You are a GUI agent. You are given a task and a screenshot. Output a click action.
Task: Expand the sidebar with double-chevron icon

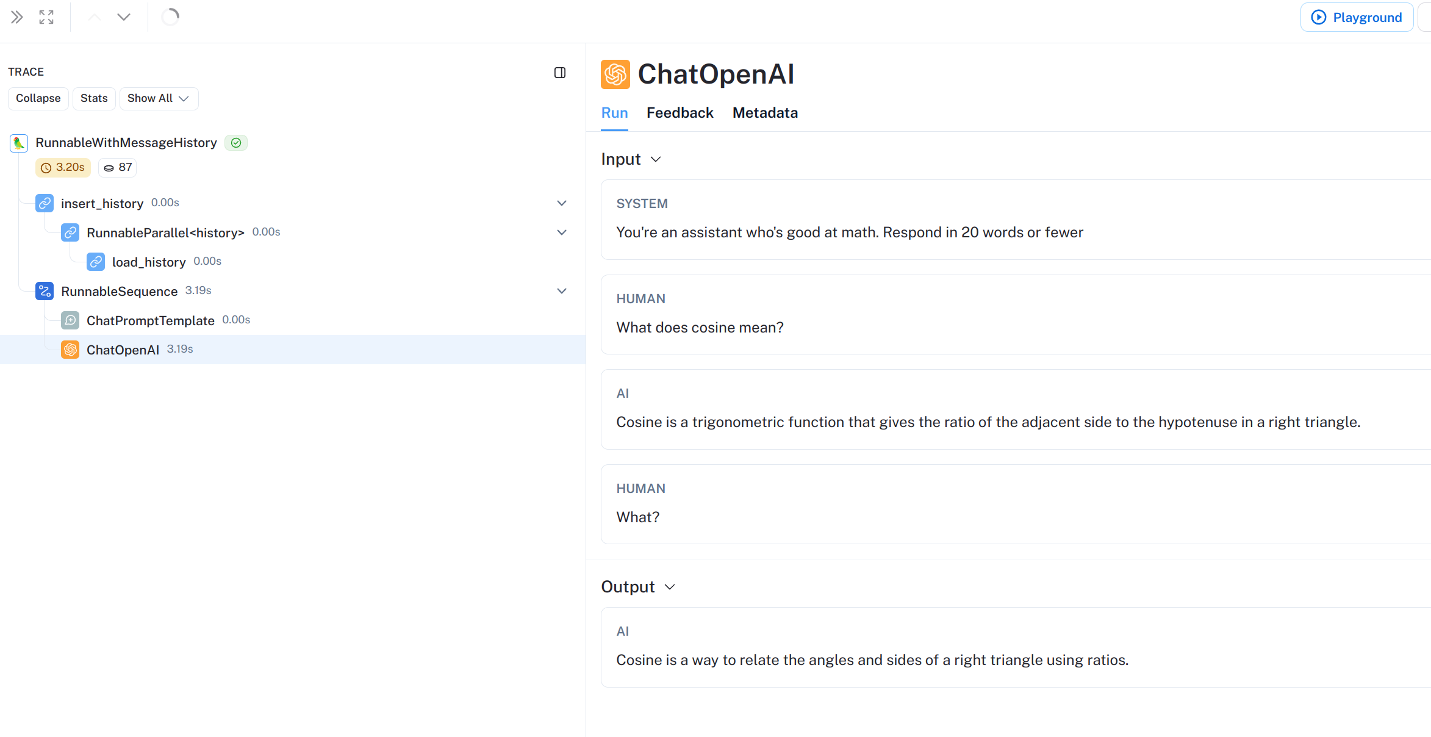[x=17, y=17]
